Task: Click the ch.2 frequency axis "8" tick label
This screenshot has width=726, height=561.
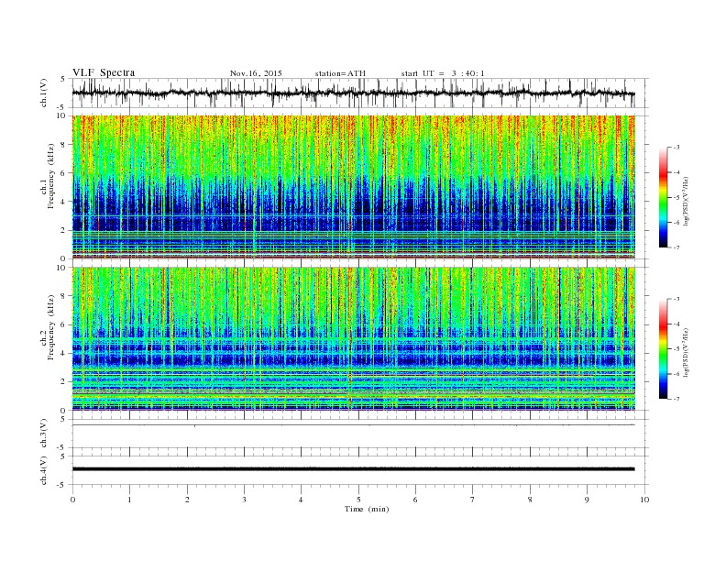Action: [63, 296]
